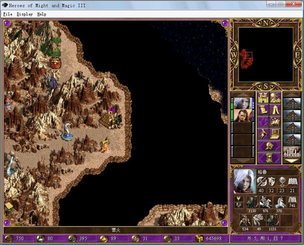Click the golden pyramid on the map
The image size is (304, 245).
106,120
